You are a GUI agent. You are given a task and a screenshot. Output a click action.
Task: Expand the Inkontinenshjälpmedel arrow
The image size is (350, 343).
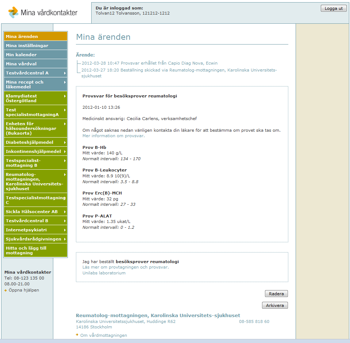pos(65,151)
